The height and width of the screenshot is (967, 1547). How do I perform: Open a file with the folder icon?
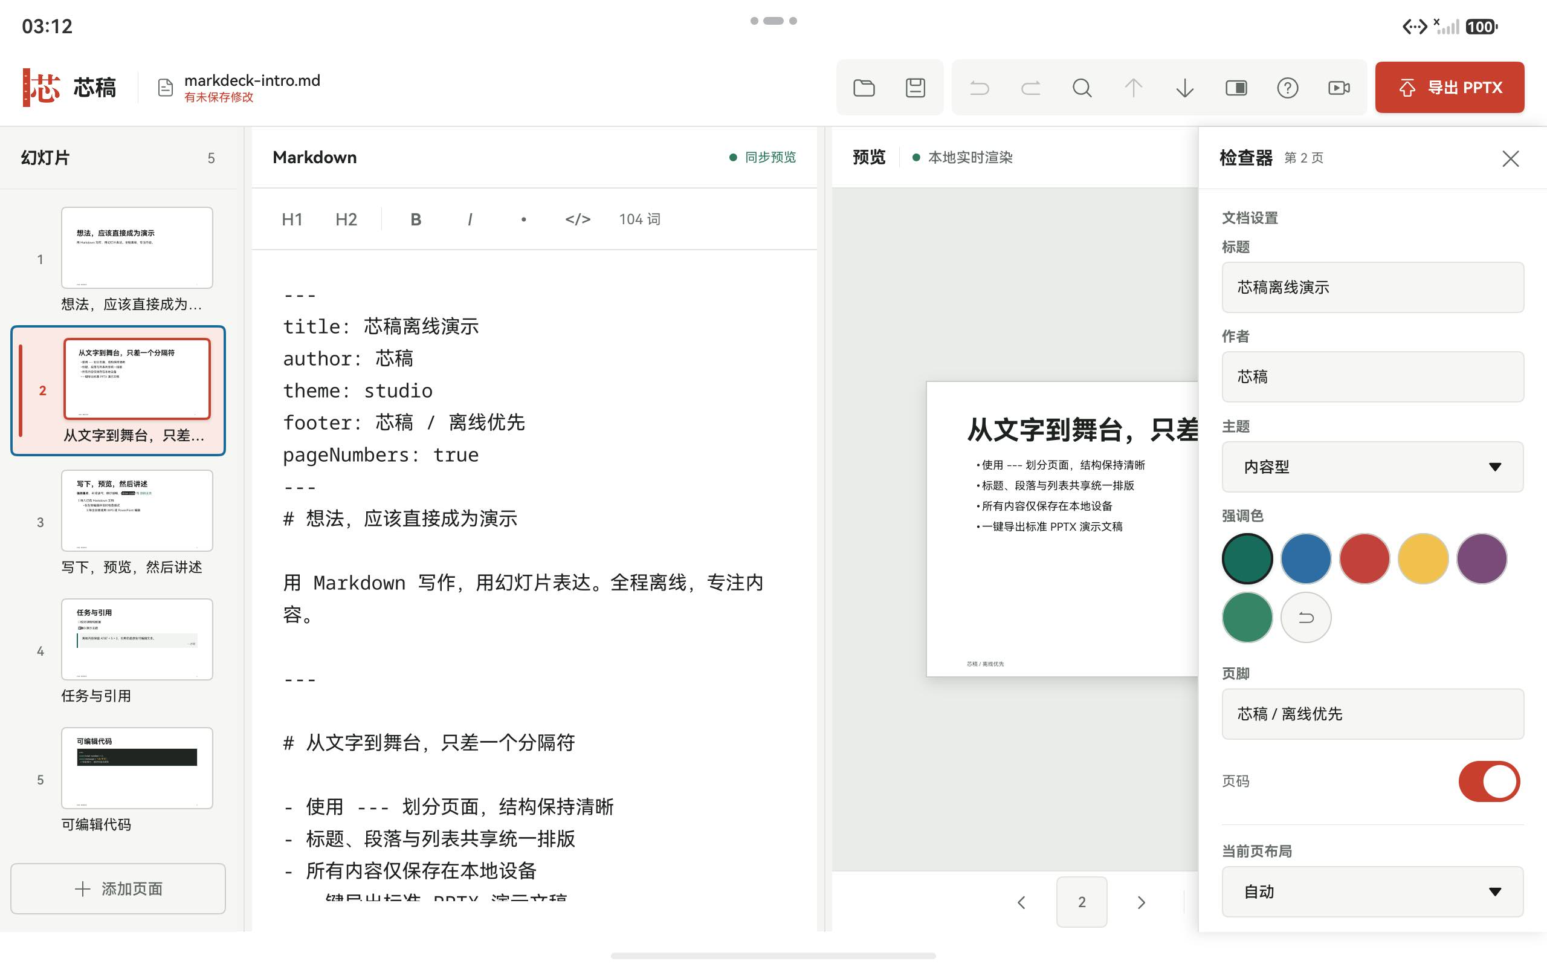click(x=864, y=88)
